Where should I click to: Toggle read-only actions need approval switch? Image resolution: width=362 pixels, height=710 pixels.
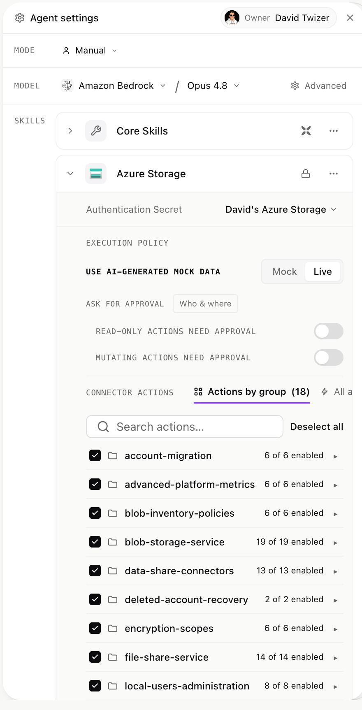click(x=329, y=331)
